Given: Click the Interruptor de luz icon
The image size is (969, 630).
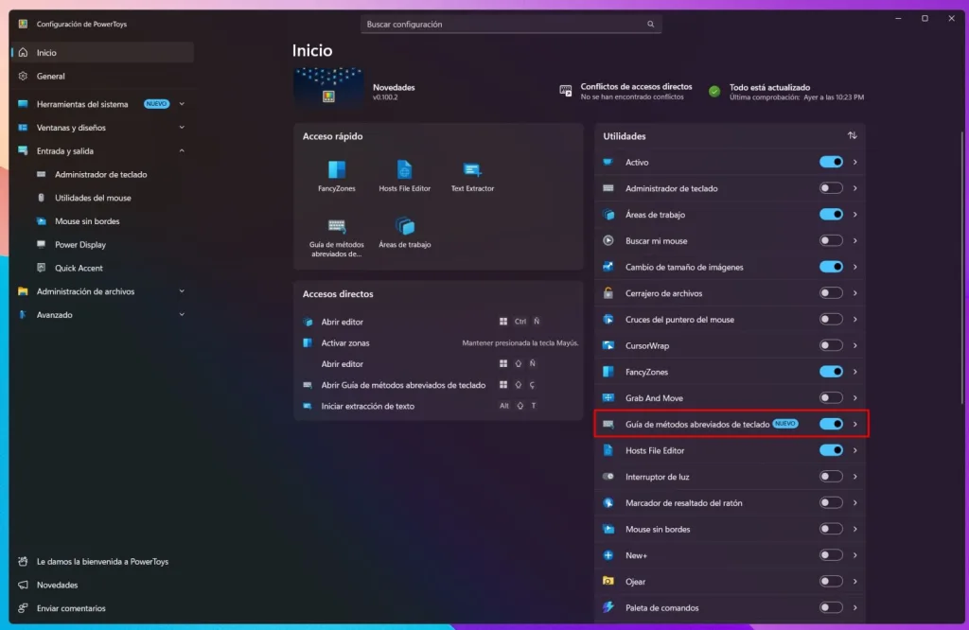Looking at the screenshot, I should pyautogui.click(x=608, y=476).
